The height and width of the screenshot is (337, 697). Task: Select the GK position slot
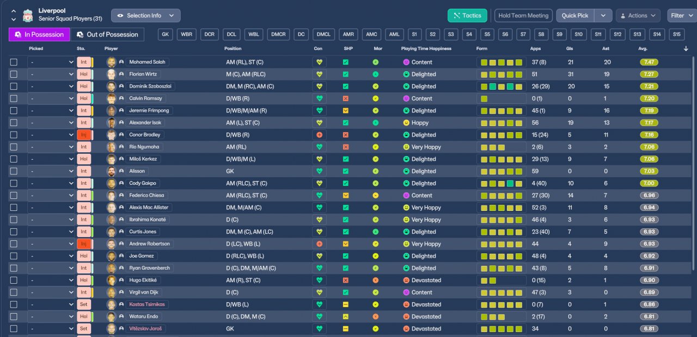pos(166,34)
